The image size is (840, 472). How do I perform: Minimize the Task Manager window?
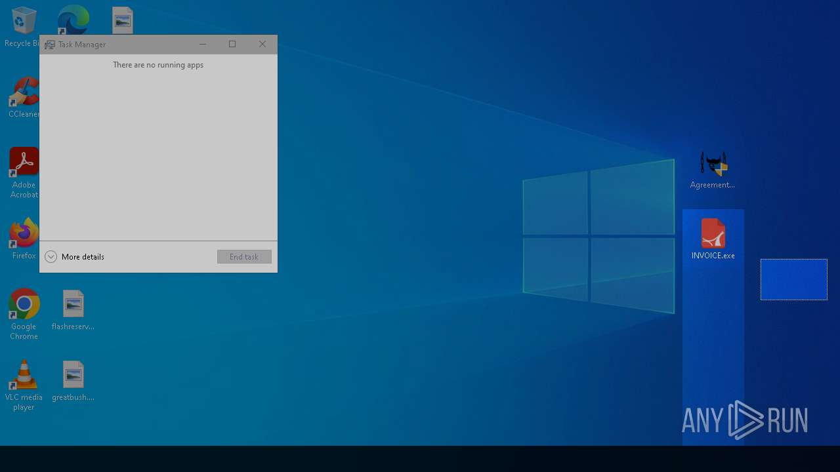203,45
